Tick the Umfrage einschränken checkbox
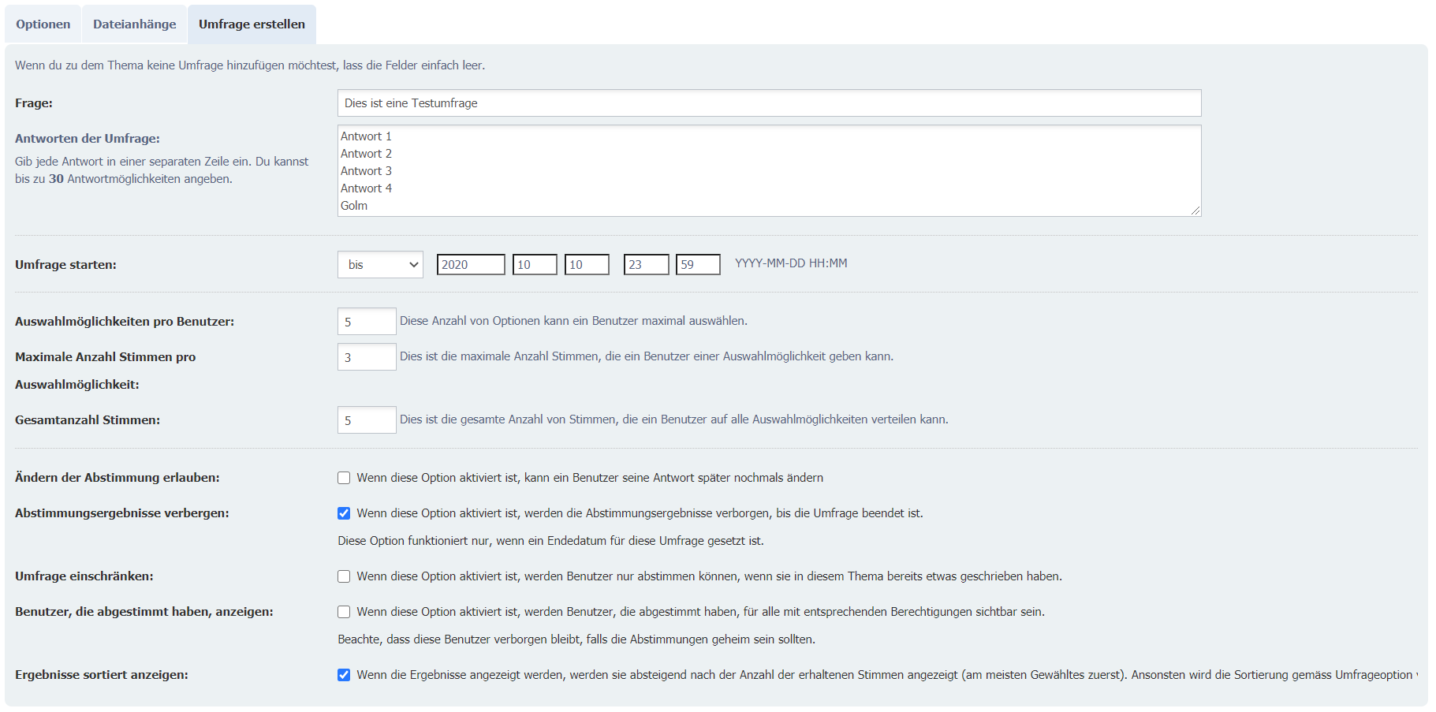Screen dimensions: 1436x712 344,576
